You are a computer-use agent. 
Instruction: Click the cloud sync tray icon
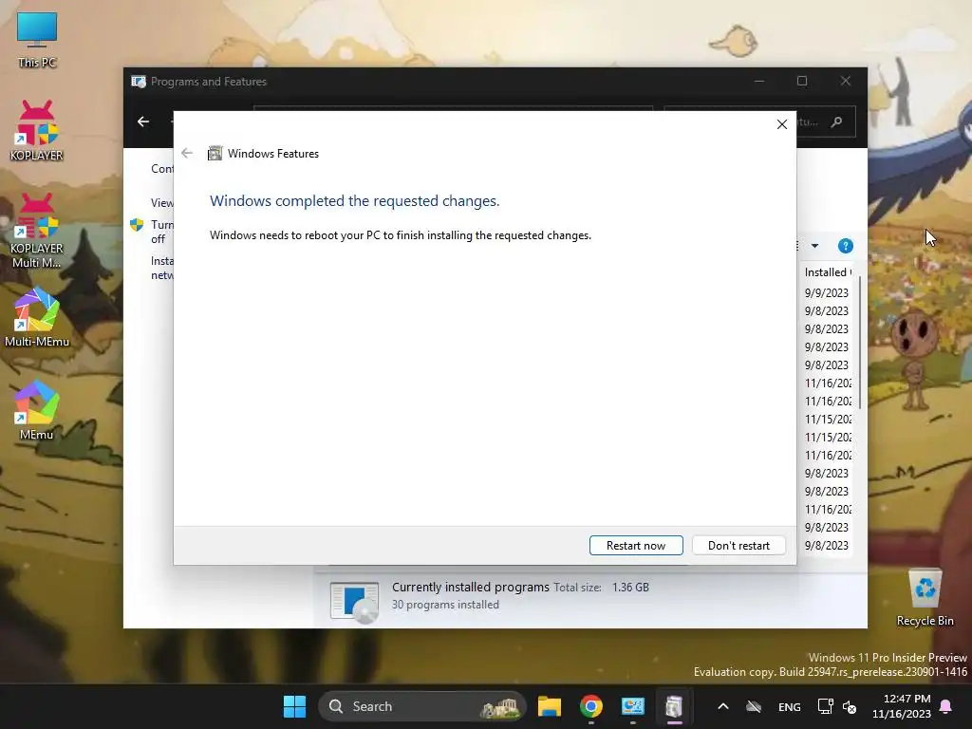[753, 706]
